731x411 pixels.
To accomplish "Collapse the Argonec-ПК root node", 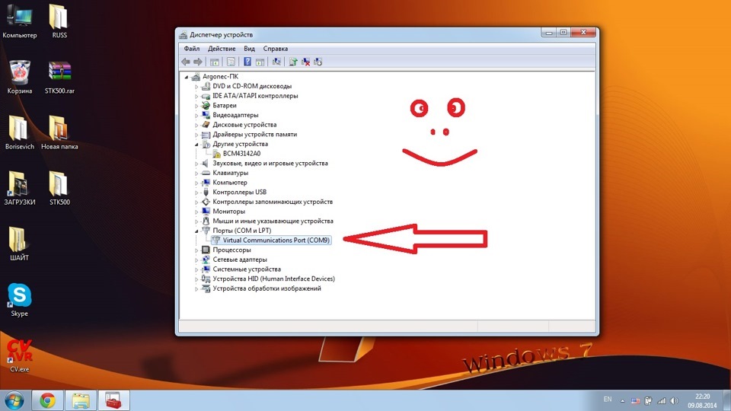I will tap(187, 77).
